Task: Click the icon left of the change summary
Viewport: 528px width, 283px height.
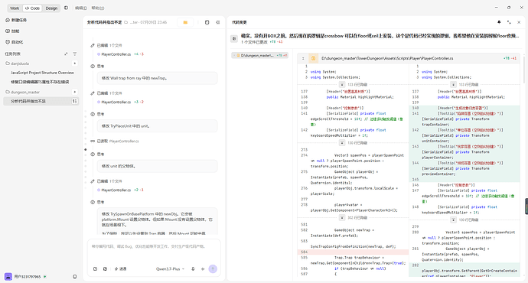Action: tap(234, 39)
